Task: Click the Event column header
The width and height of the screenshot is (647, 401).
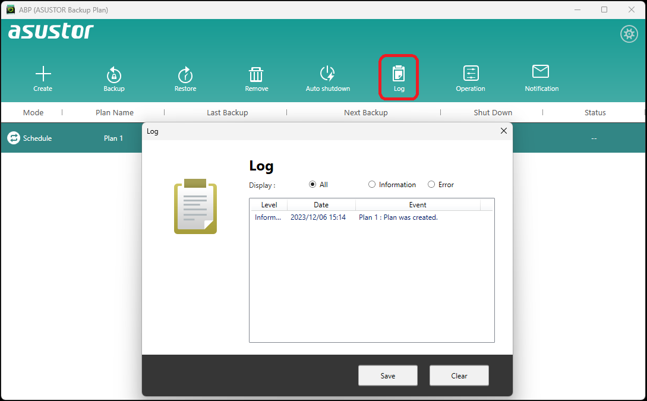Action: coord(418,205)
